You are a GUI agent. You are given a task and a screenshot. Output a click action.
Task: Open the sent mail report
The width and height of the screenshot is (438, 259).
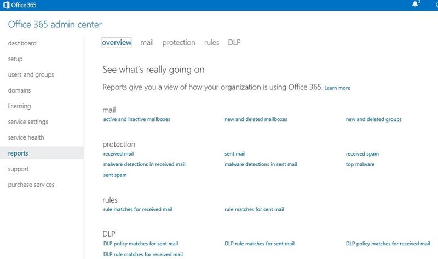pos(235,154)
